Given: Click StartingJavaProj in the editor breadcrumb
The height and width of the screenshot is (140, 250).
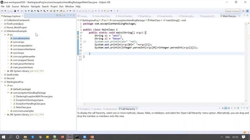Looking at the screenshot, I should tap(90, 20).
